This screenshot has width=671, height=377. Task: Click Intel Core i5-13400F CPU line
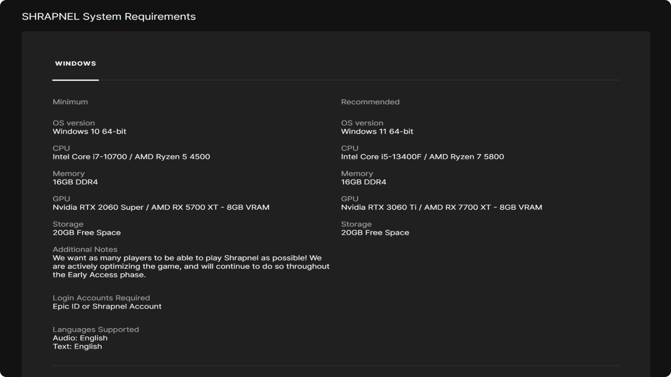422,157
